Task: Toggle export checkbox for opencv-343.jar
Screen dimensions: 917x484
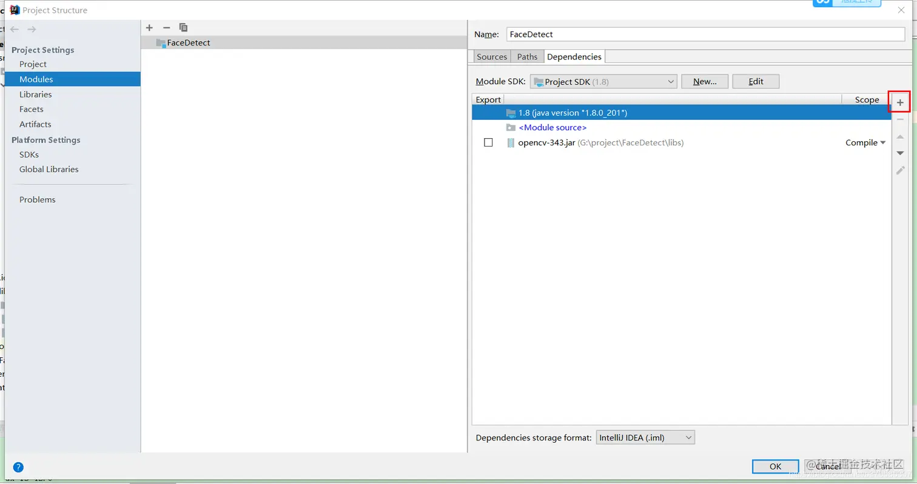Action: 488,143
